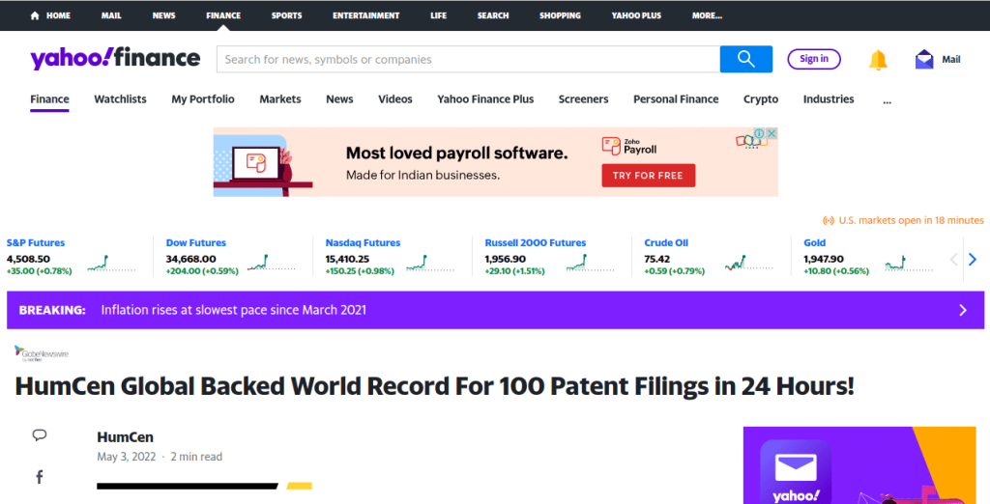Focus the search symbols input field

coord(468,59)
